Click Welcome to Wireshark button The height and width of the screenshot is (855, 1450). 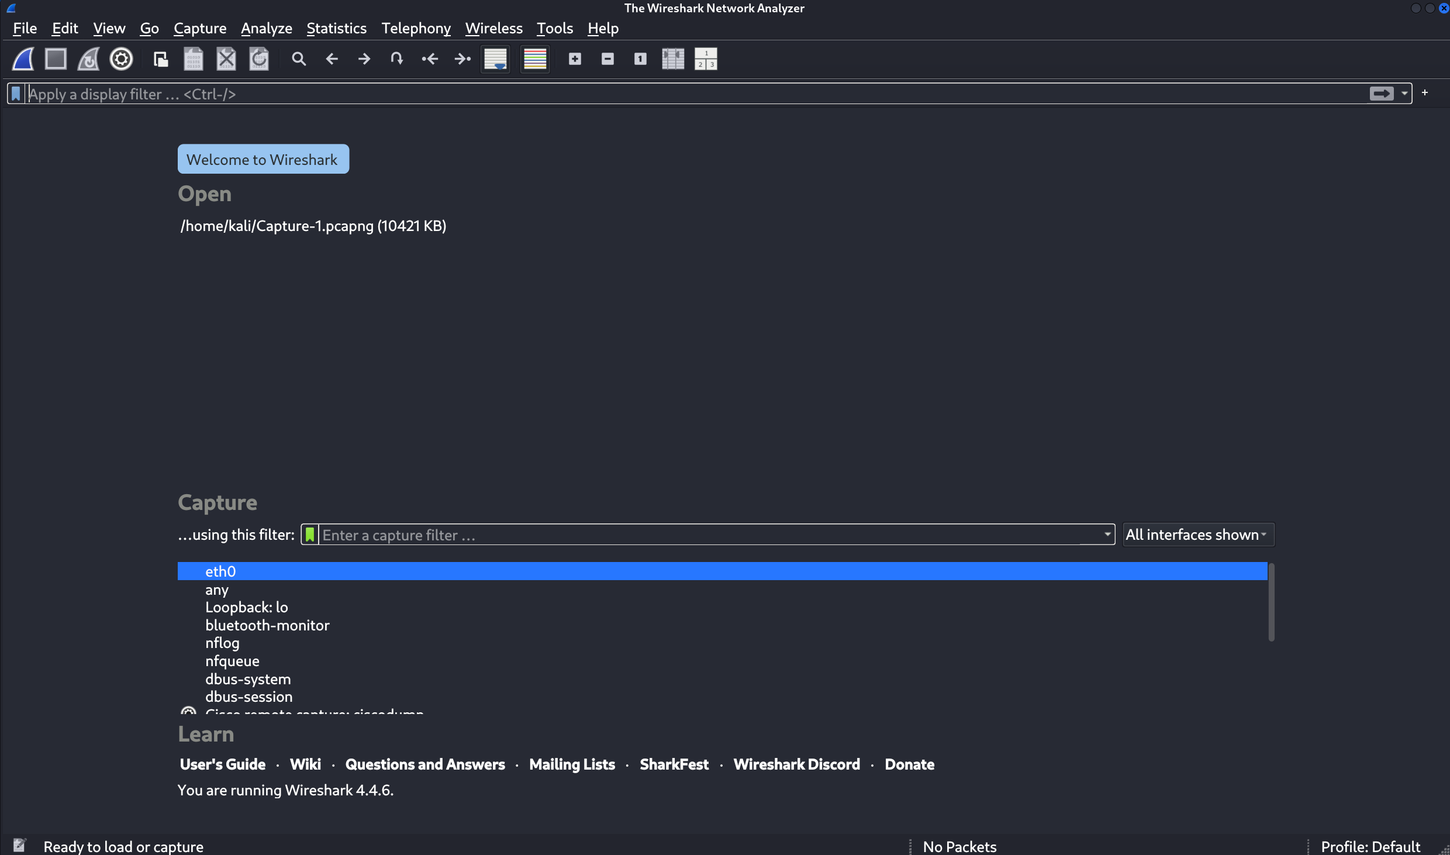tap(263, 159)
